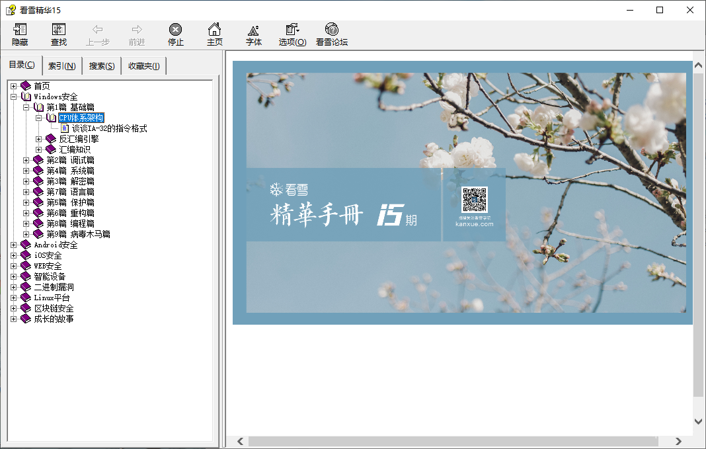Select the CPU体系架构 tree item

pyautogui.click(x=81, y=118)
